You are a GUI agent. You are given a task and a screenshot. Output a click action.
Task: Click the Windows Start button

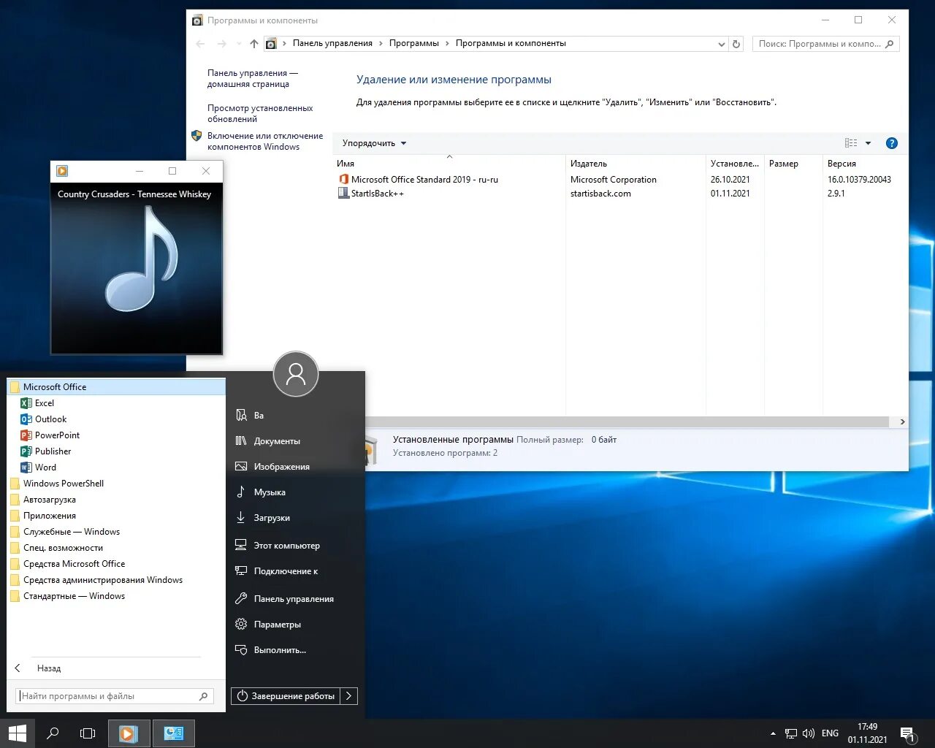[17, 733]
